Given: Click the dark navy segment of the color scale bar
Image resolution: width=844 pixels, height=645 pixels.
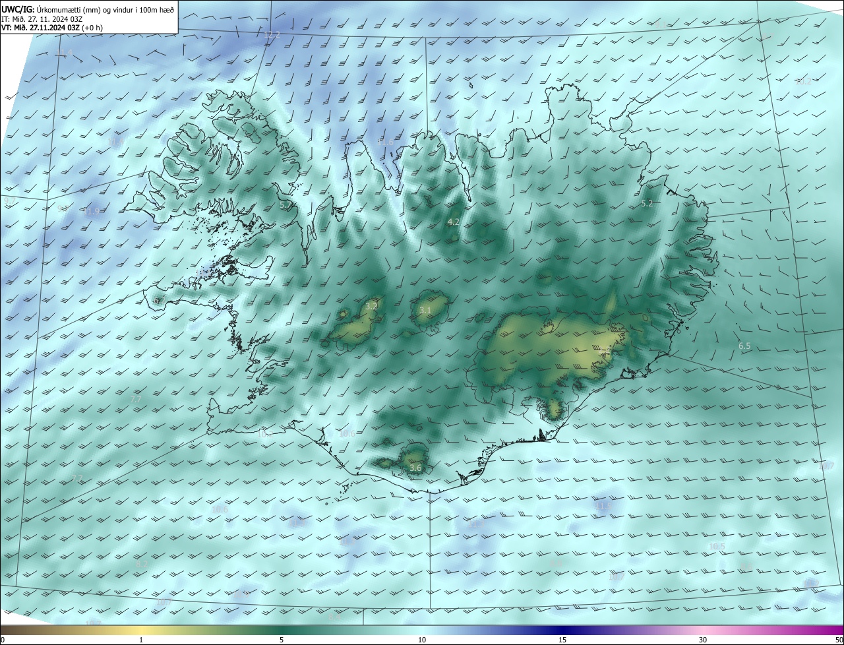Looking at the screenshot, I should point(562,630).
